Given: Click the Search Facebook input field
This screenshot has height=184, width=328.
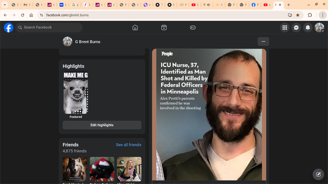Looking at the screenshot, I should pos(49,28).
